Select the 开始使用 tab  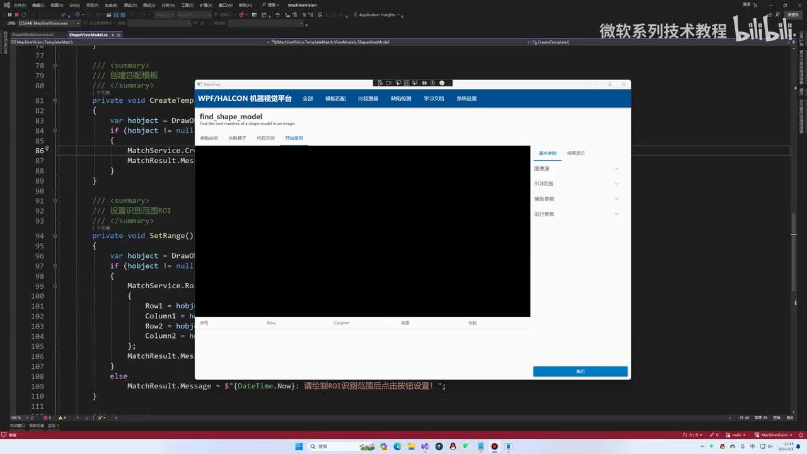(294, 138)
